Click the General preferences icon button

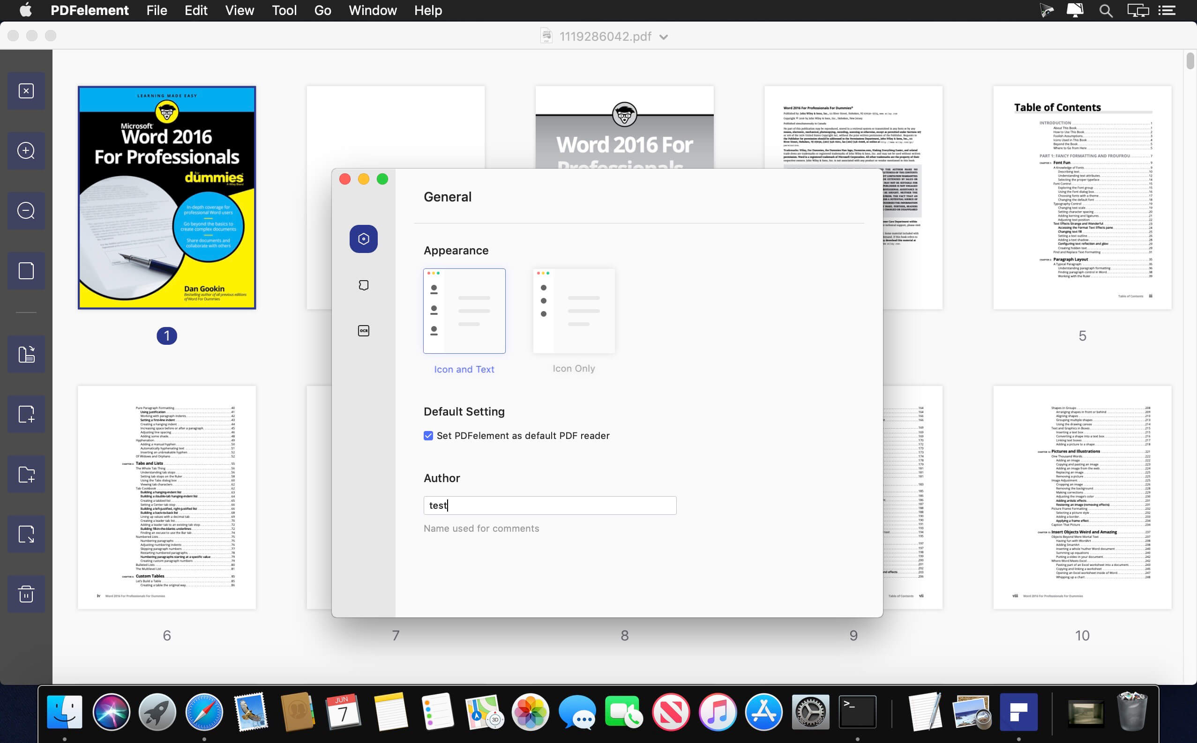point(363,239)
